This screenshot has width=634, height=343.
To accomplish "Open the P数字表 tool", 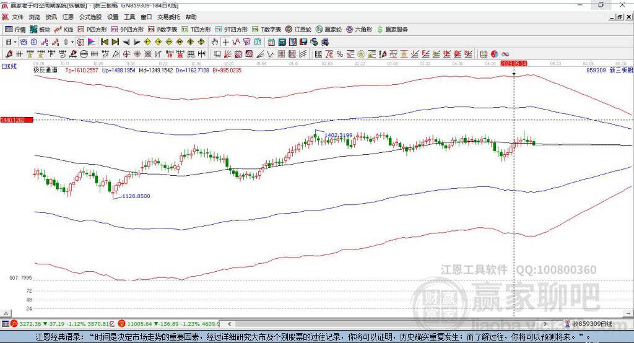I will pos(163,30).
